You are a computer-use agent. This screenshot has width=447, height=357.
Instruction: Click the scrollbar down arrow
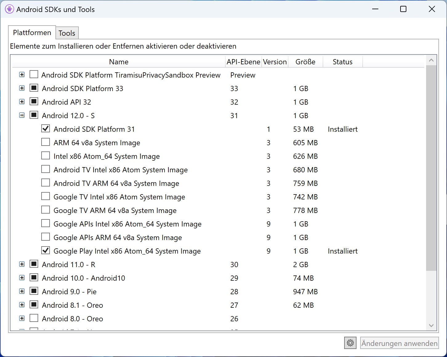point(431,325)
